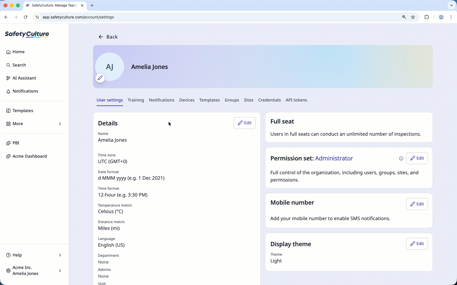Click the Miles (mi) value
Viewport: 457px width, 285px height.
(109, 228)
